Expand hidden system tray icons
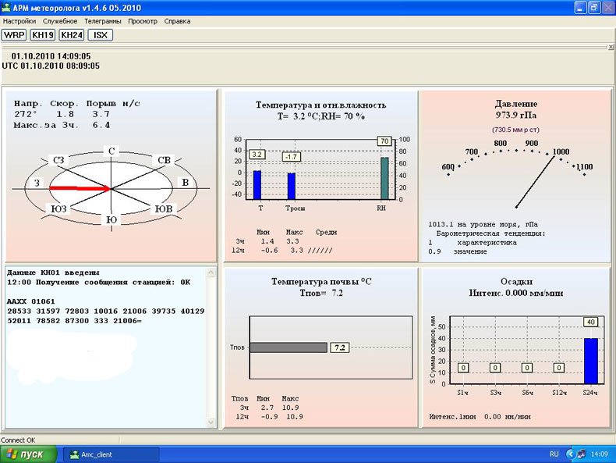Viewport: 616px width, 463px height. pos(569,454)
